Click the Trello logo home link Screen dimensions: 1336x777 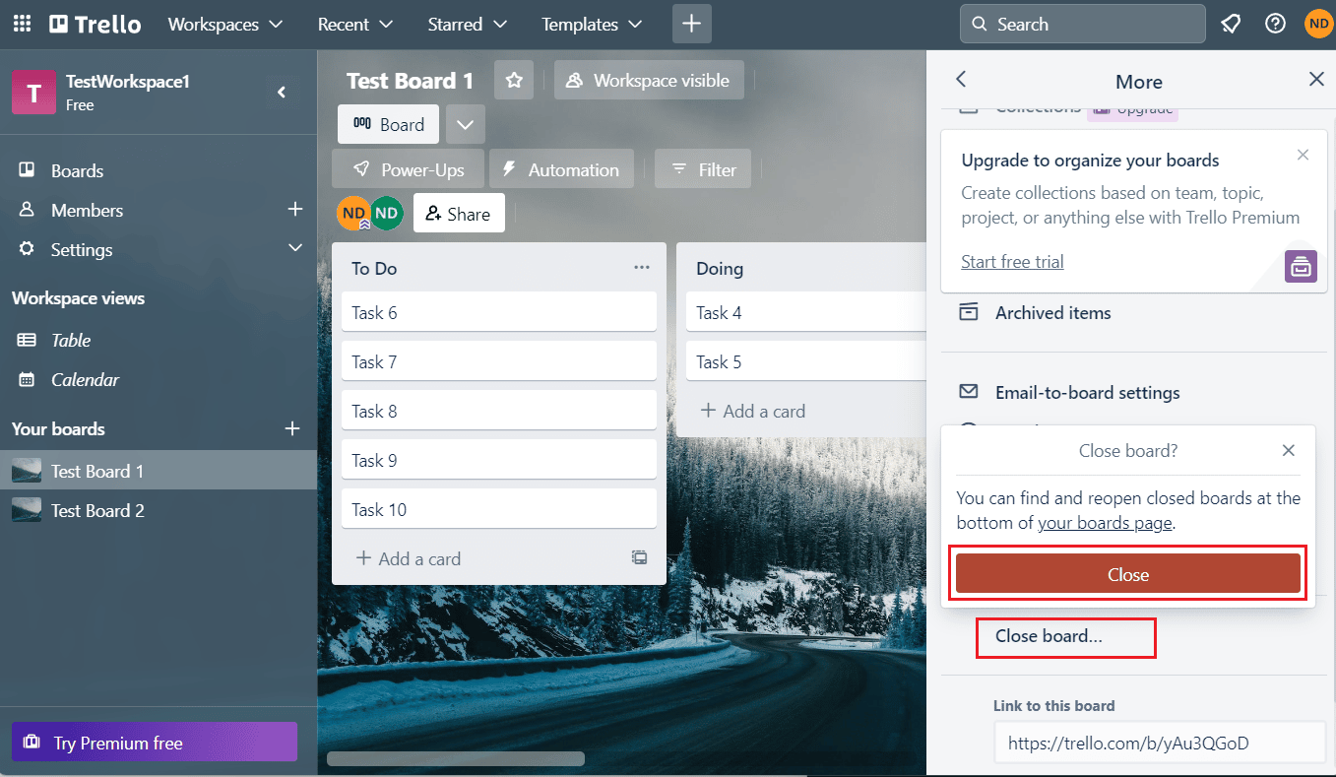(x=95, y=24)
